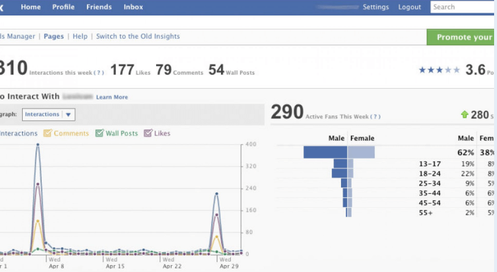Click the Wed Apr 22 axis label
497x272 pixels.
click(172, 263)
